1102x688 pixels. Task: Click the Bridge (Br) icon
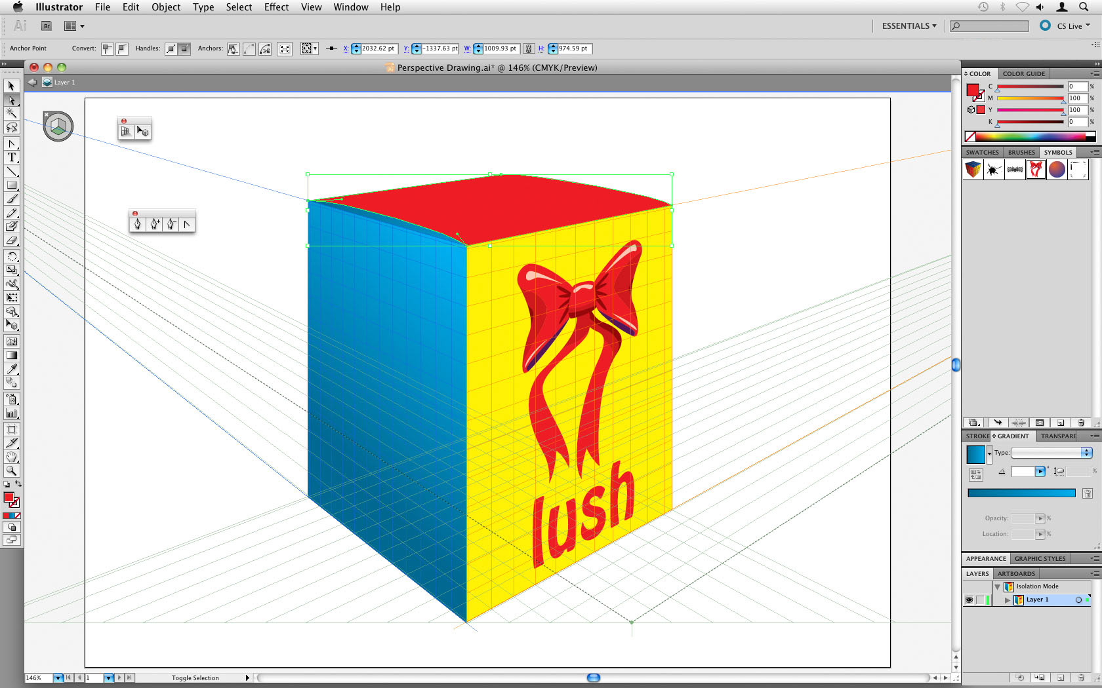click(47, 26)
